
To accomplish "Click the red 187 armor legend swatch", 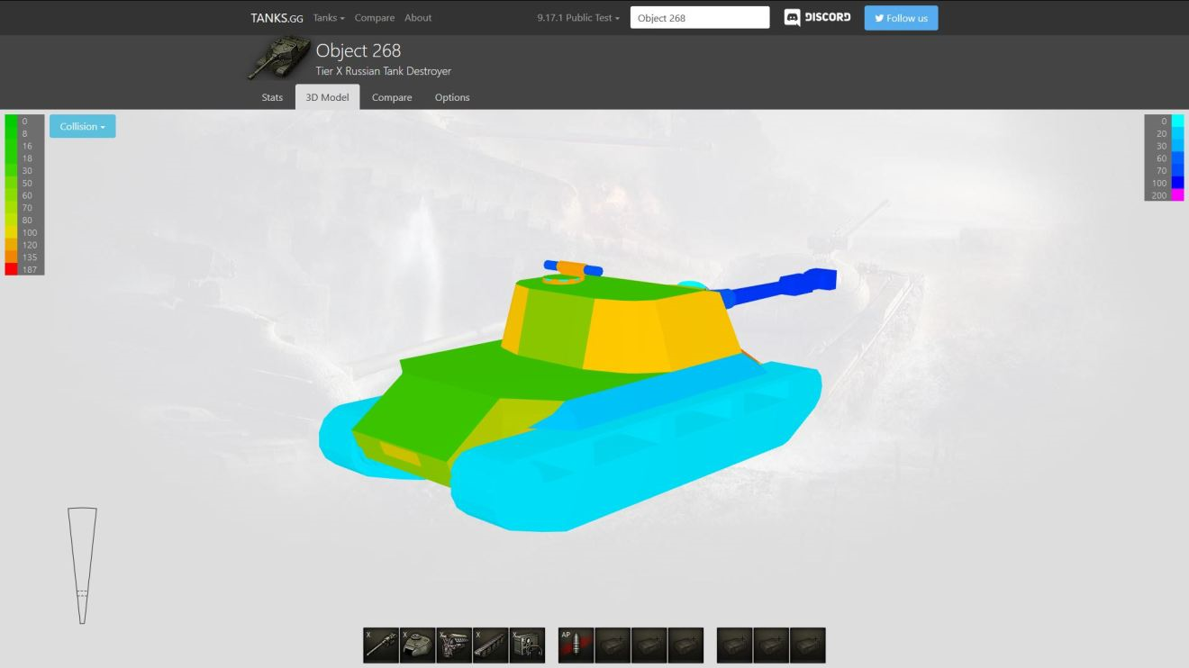I will pos(12,269).
